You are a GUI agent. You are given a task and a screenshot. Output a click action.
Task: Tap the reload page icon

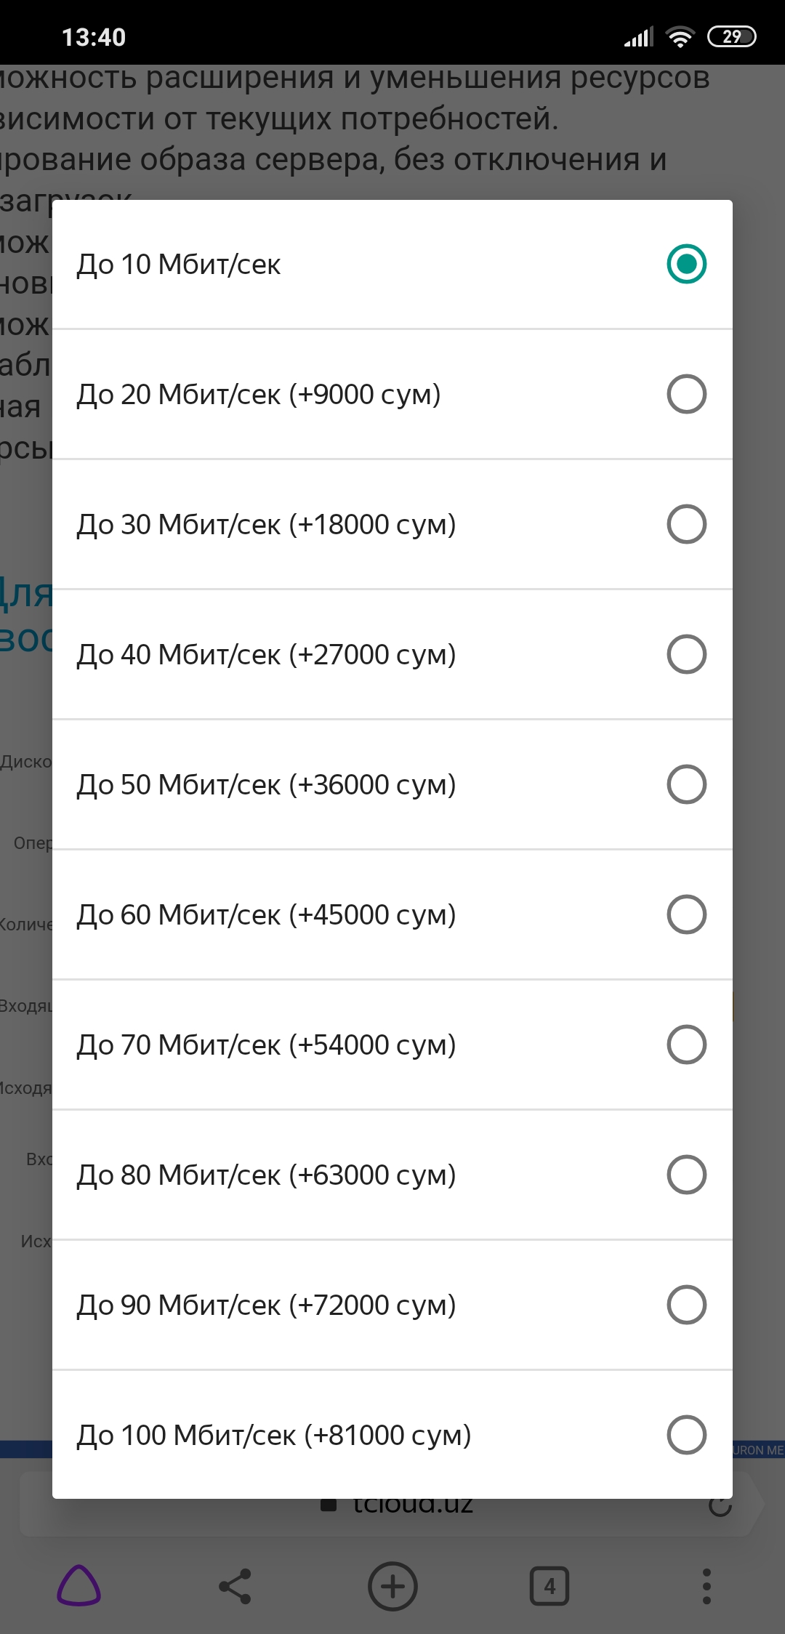(x=720, y=1505)
